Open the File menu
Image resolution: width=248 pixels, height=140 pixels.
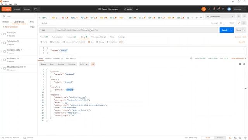click(x=2, y=4)
